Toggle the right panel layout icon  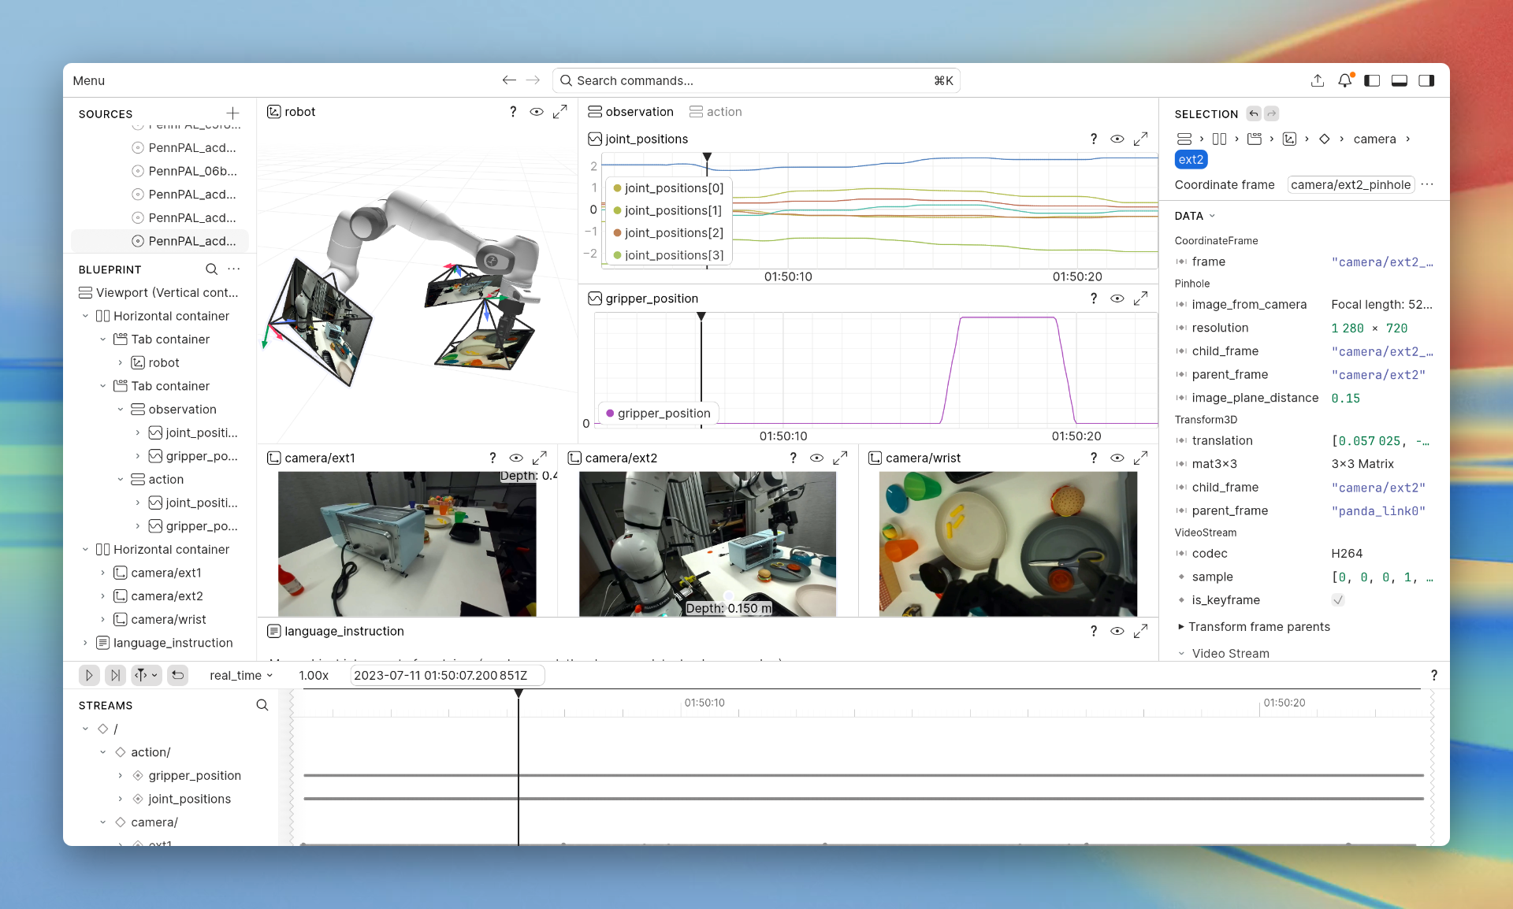pyautogui.click(x=1426, y=80)
